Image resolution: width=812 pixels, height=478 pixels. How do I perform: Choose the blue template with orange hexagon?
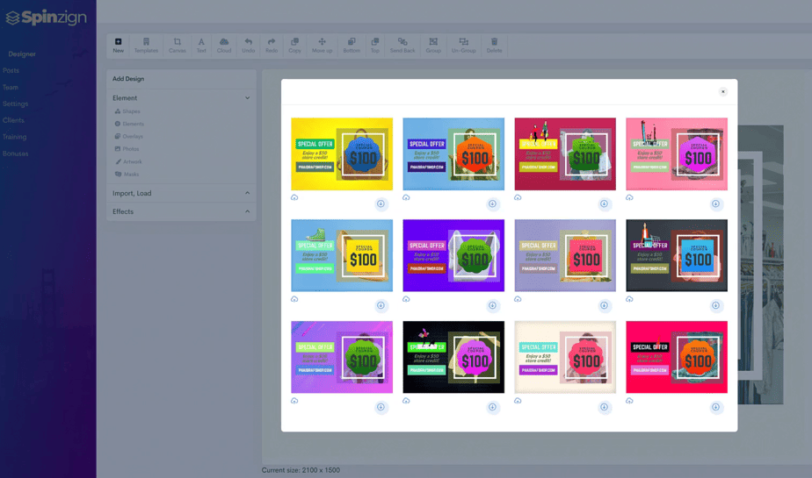tap(453, 154)
